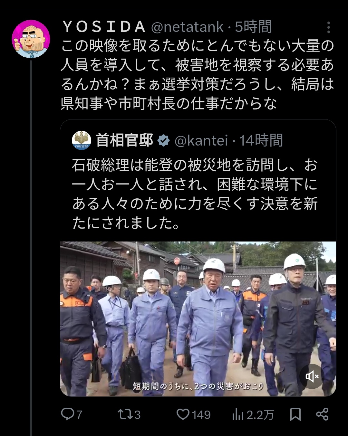Like the tweet with the heart icon

coord(193,414)
